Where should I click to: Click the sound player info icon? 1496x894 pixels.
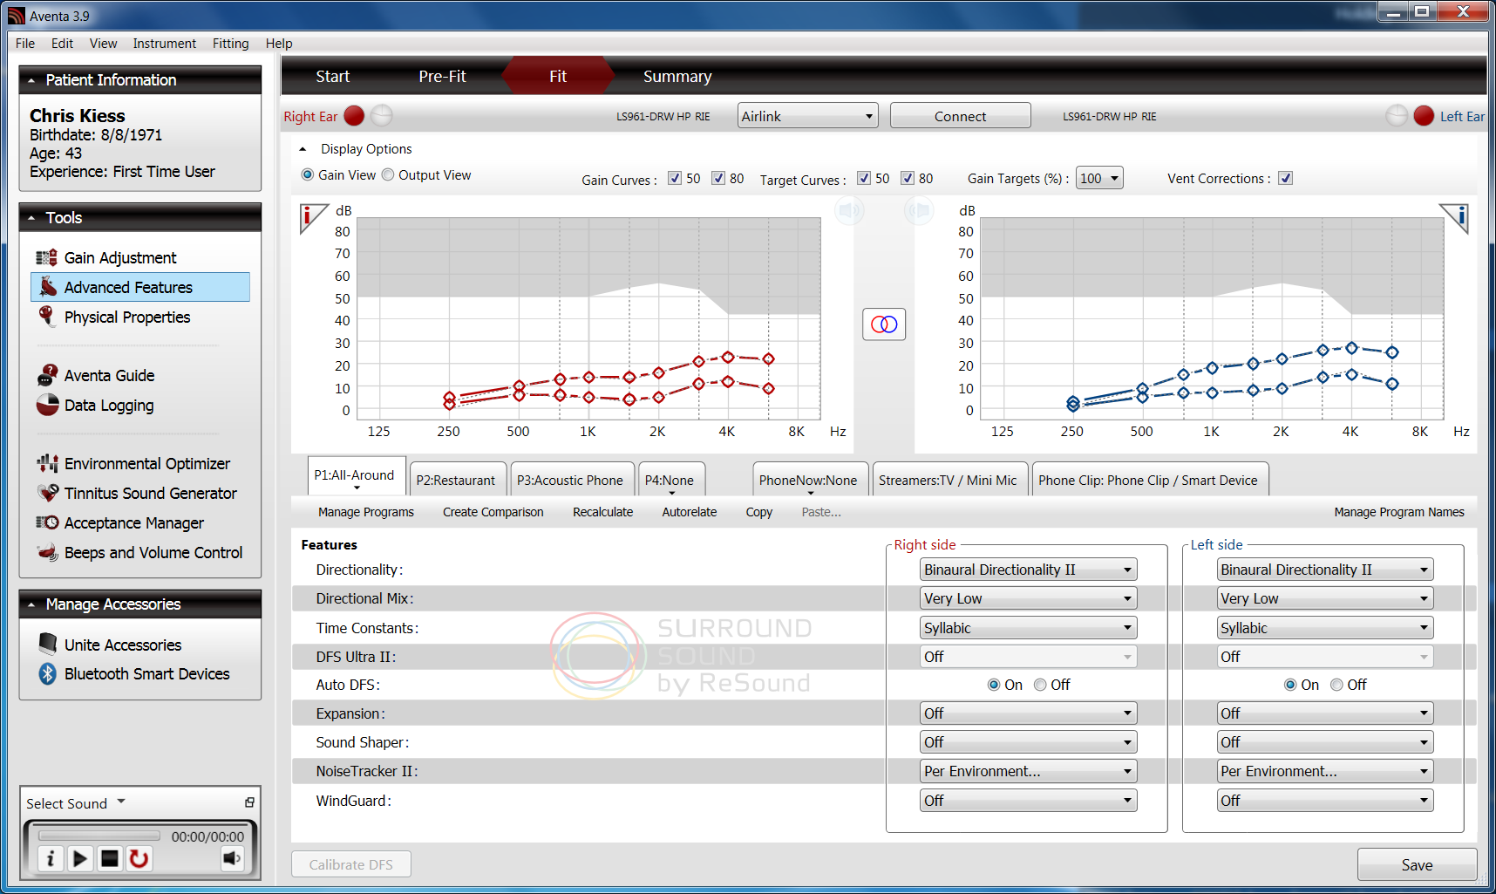click(50, 859)
